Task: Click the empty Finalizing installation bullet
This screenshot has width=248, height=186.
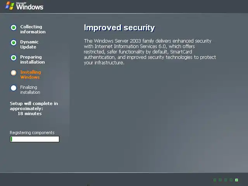Action: pos(14,88)
